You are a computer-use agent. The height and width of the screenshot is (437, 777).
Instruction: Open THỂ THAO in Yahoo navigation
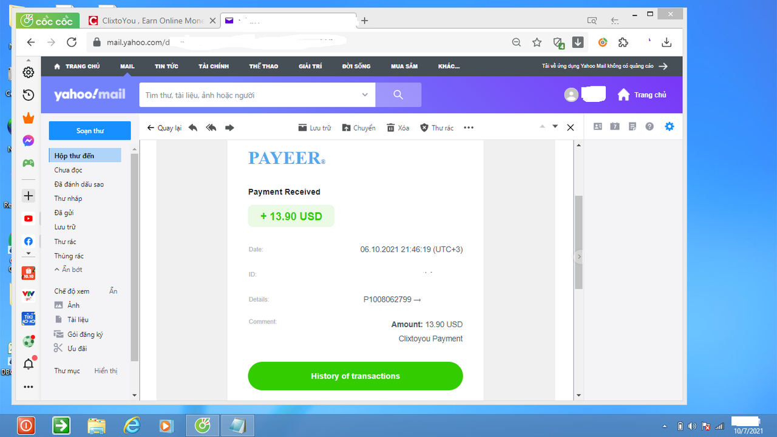tap(263, 66)
